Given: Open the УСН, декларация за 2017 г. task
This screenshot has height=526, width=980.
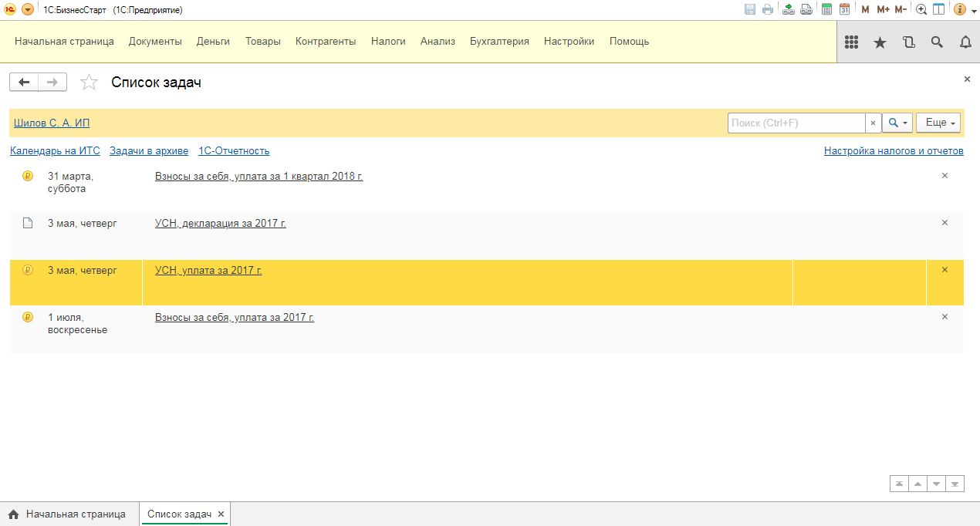Looking at the screenshot, I should tap(220, 224).
